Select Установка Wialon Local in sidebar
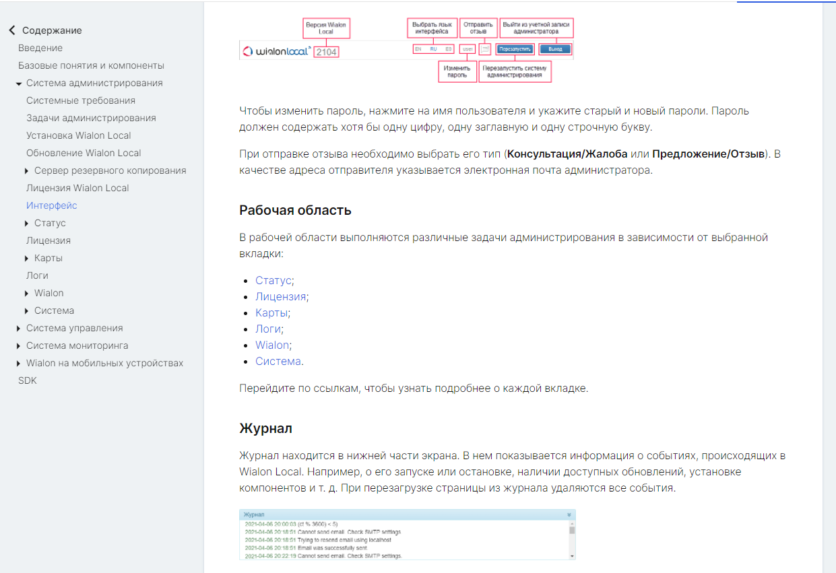 click(x=79, y=135)
